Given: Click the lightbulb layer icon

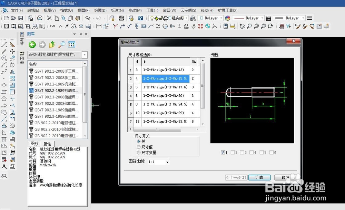Looking at the screenshot, I should [151, 18].
